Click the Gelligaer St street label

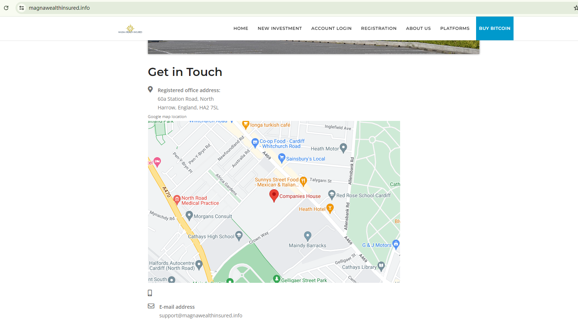(345, 259)
